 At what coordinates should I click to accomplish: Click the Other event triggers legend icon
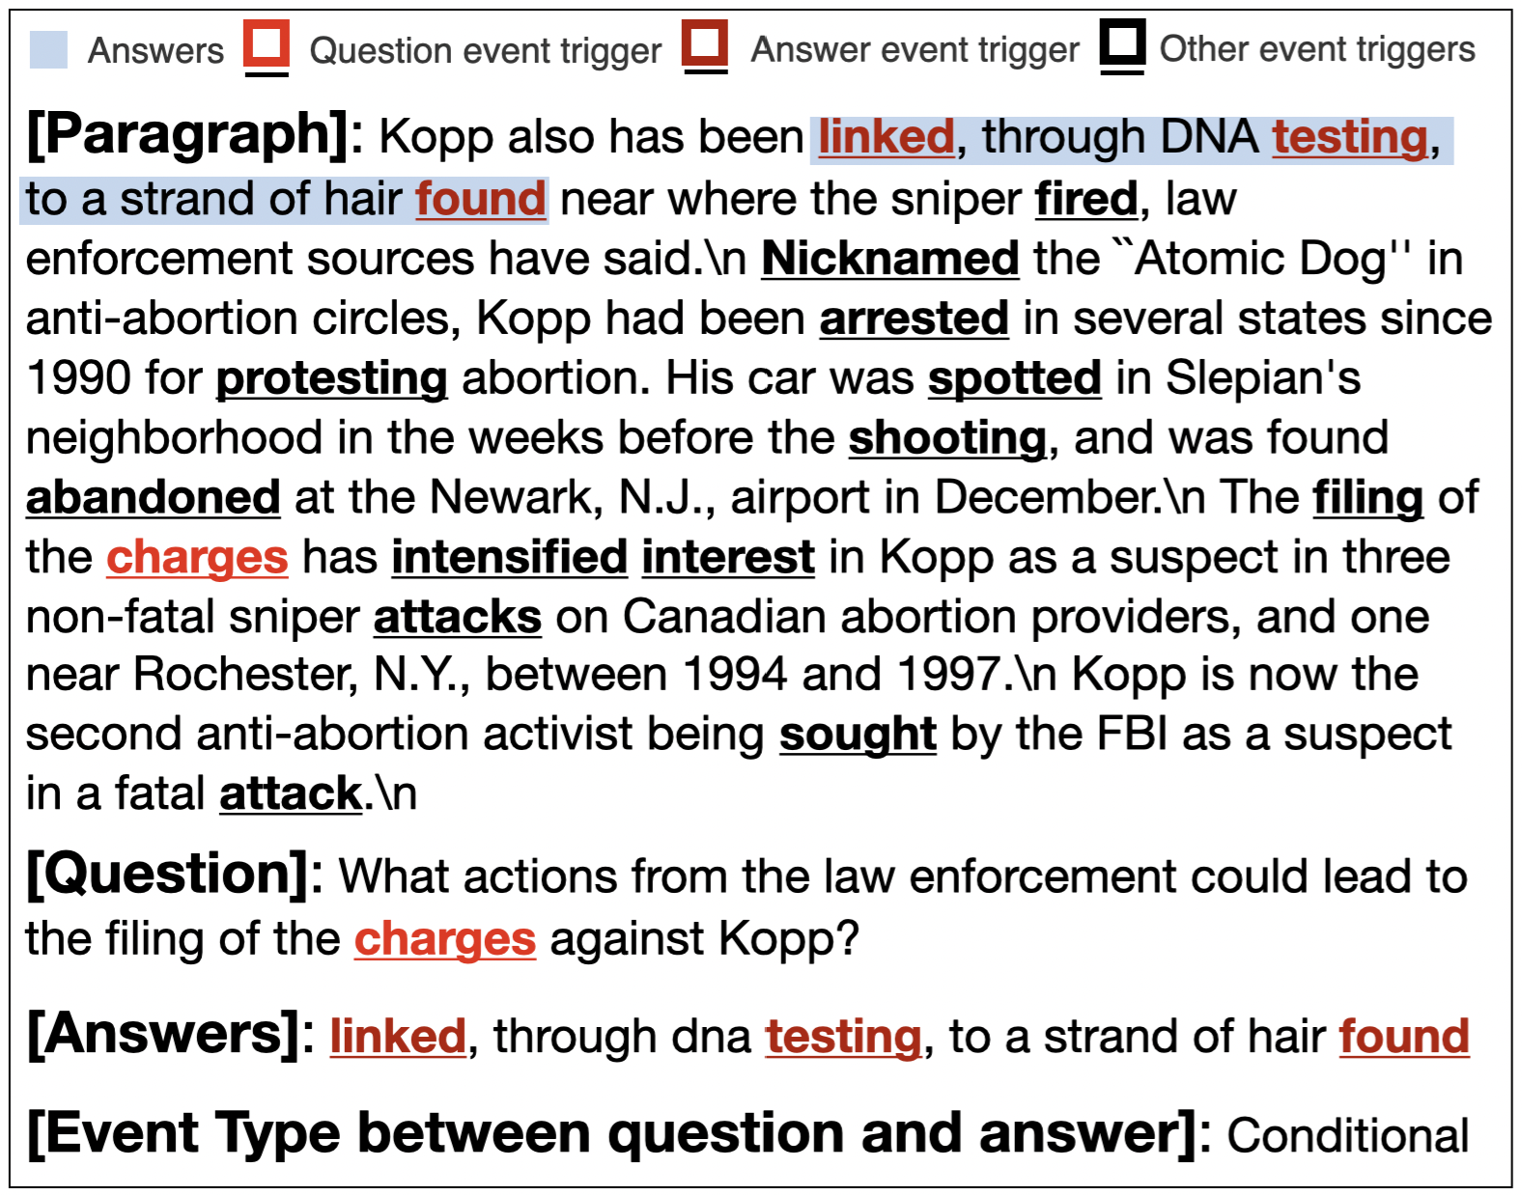pyautogui.click(x=1122, y=46)
